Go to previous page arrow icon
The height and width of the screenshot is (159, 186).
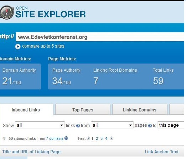tap(88, 138)
